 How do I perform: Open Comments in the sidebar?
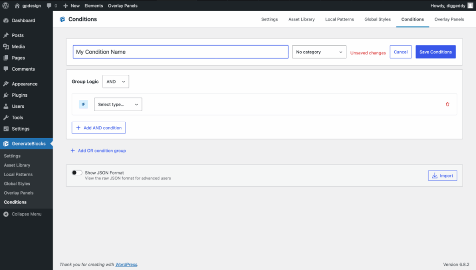(23, 69)
